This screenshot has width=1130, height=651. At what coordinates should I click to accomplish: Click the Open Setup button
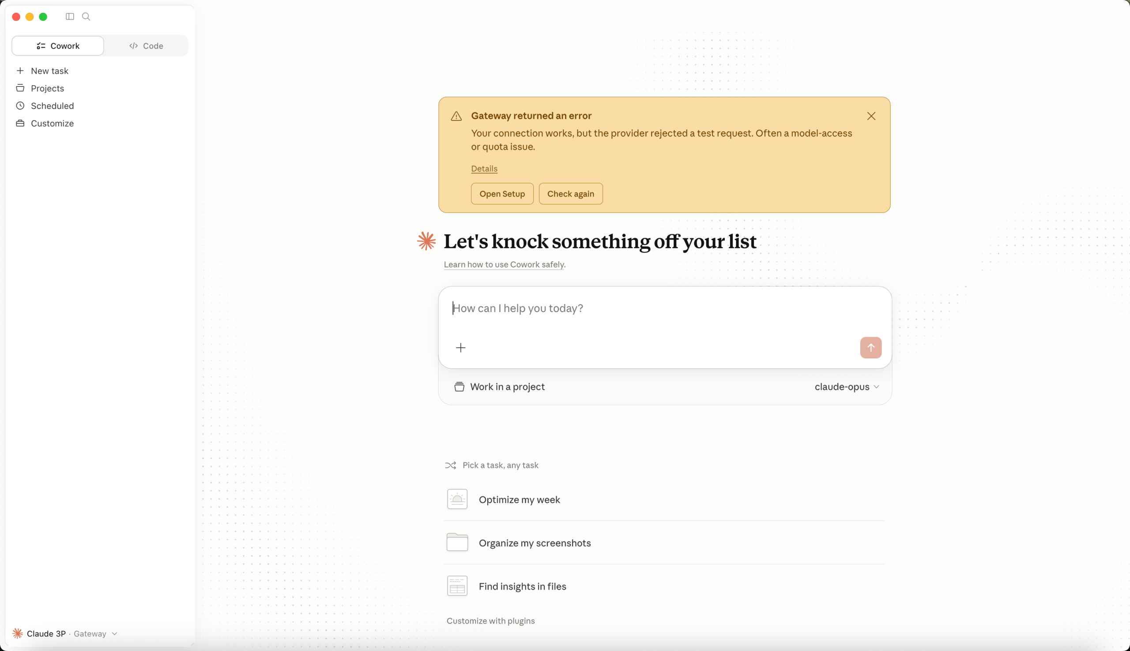pyautogui.click(x=502, y=194)
